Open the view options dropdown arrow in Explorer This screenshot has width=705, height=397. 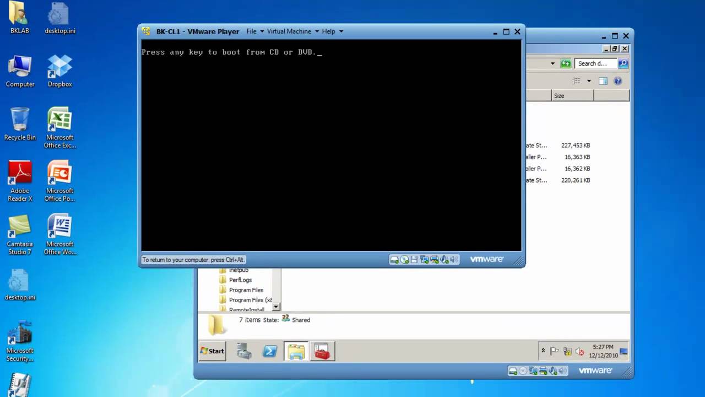click(589, 81)
